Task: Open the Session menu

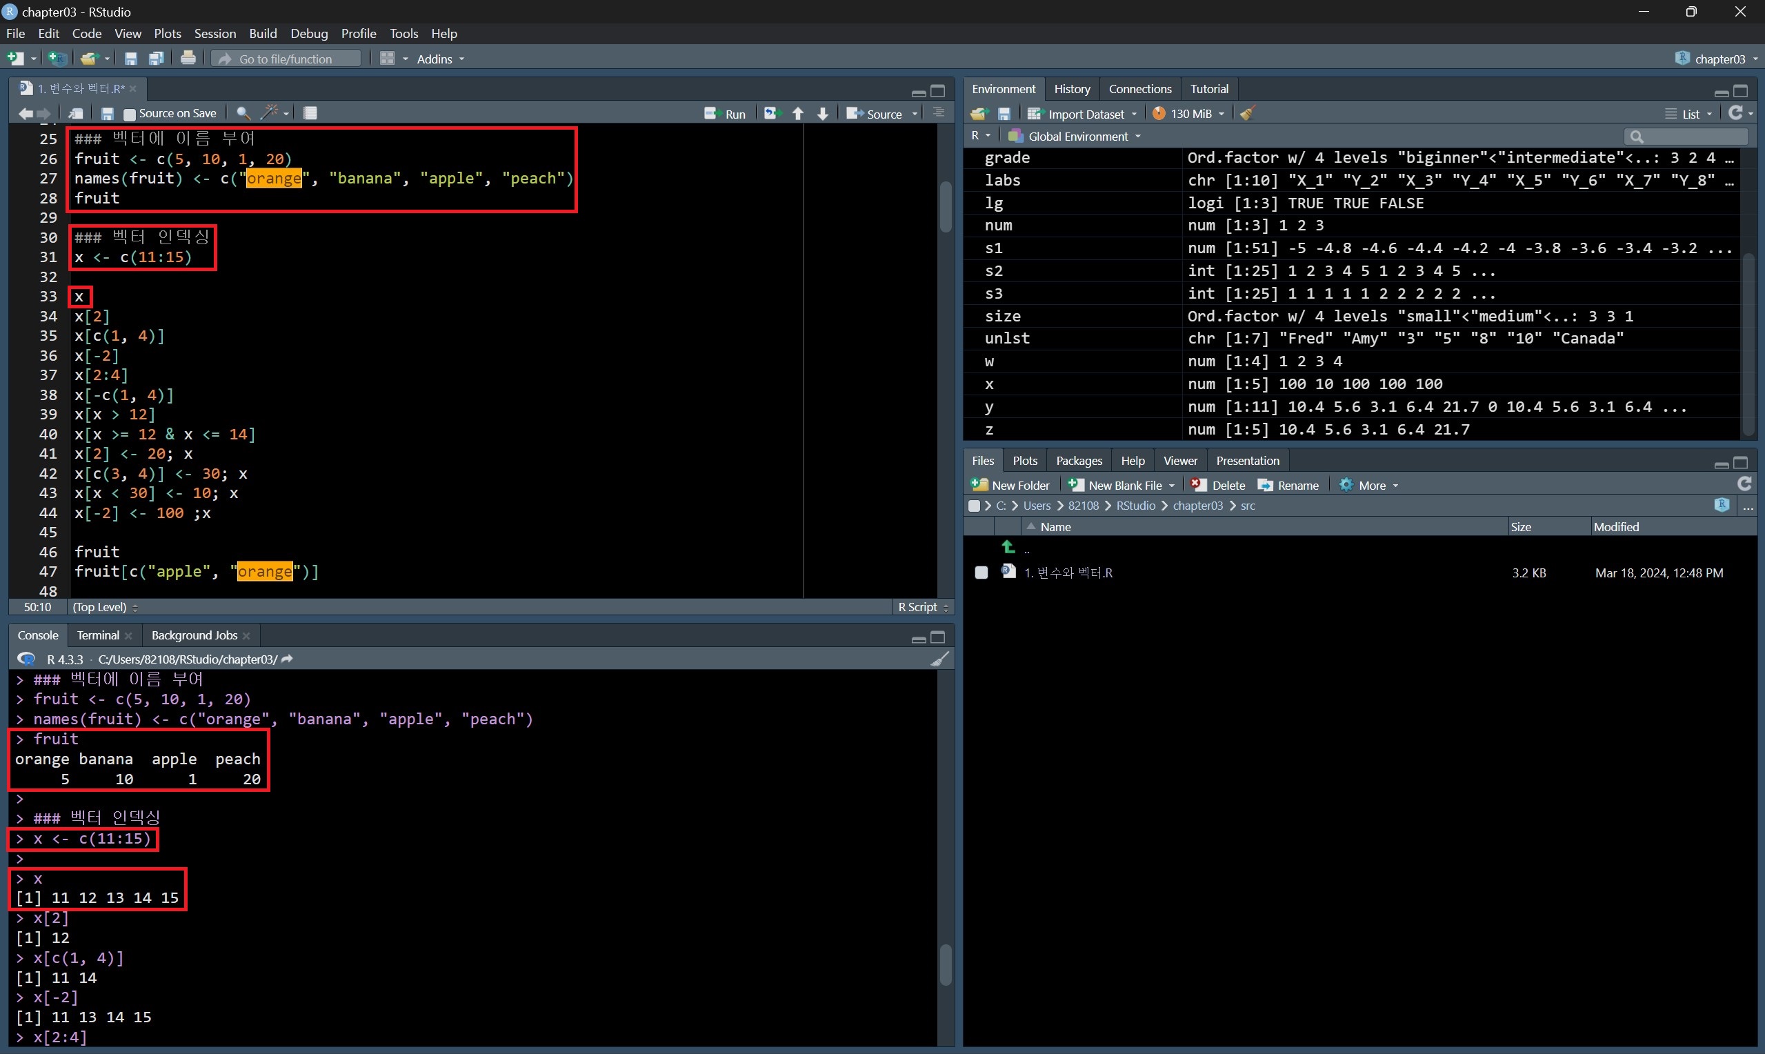Action: click(x=215, y=33)
